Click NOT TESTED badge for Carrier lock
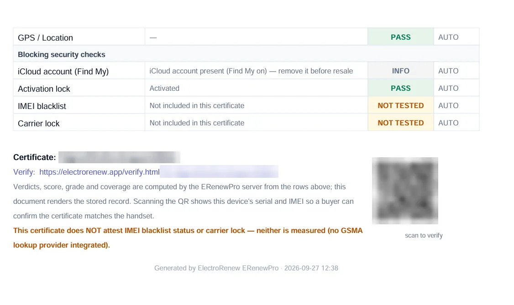 (401, 123)
